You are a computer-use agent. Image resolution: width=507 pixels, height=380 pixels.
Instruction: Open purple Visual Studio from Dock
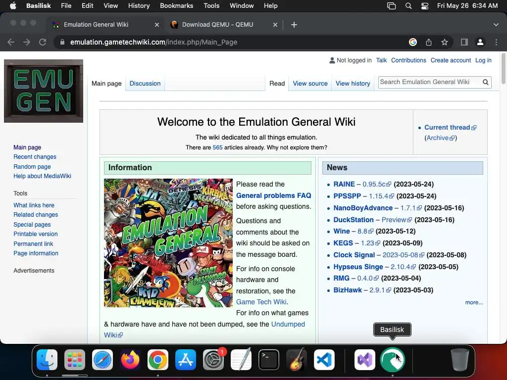point(365,360)
